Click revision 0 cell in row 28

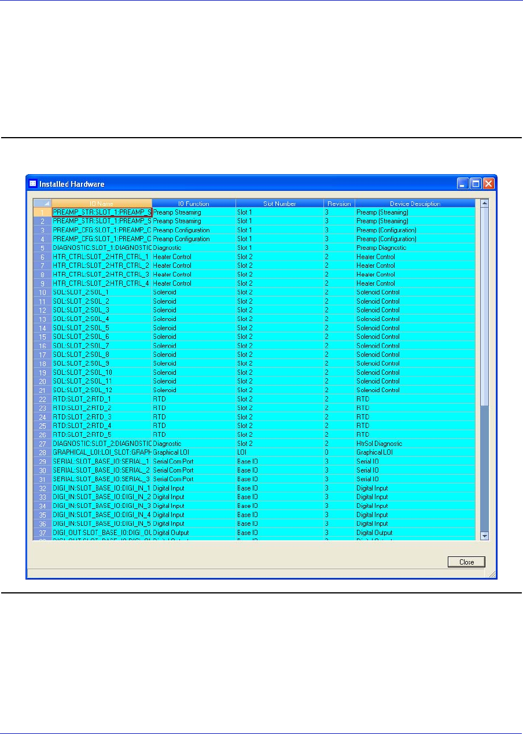coord(339,452)
